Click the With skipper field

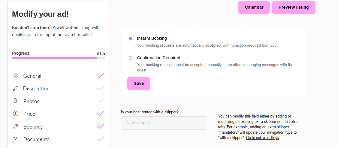click(x=164, y=123)
